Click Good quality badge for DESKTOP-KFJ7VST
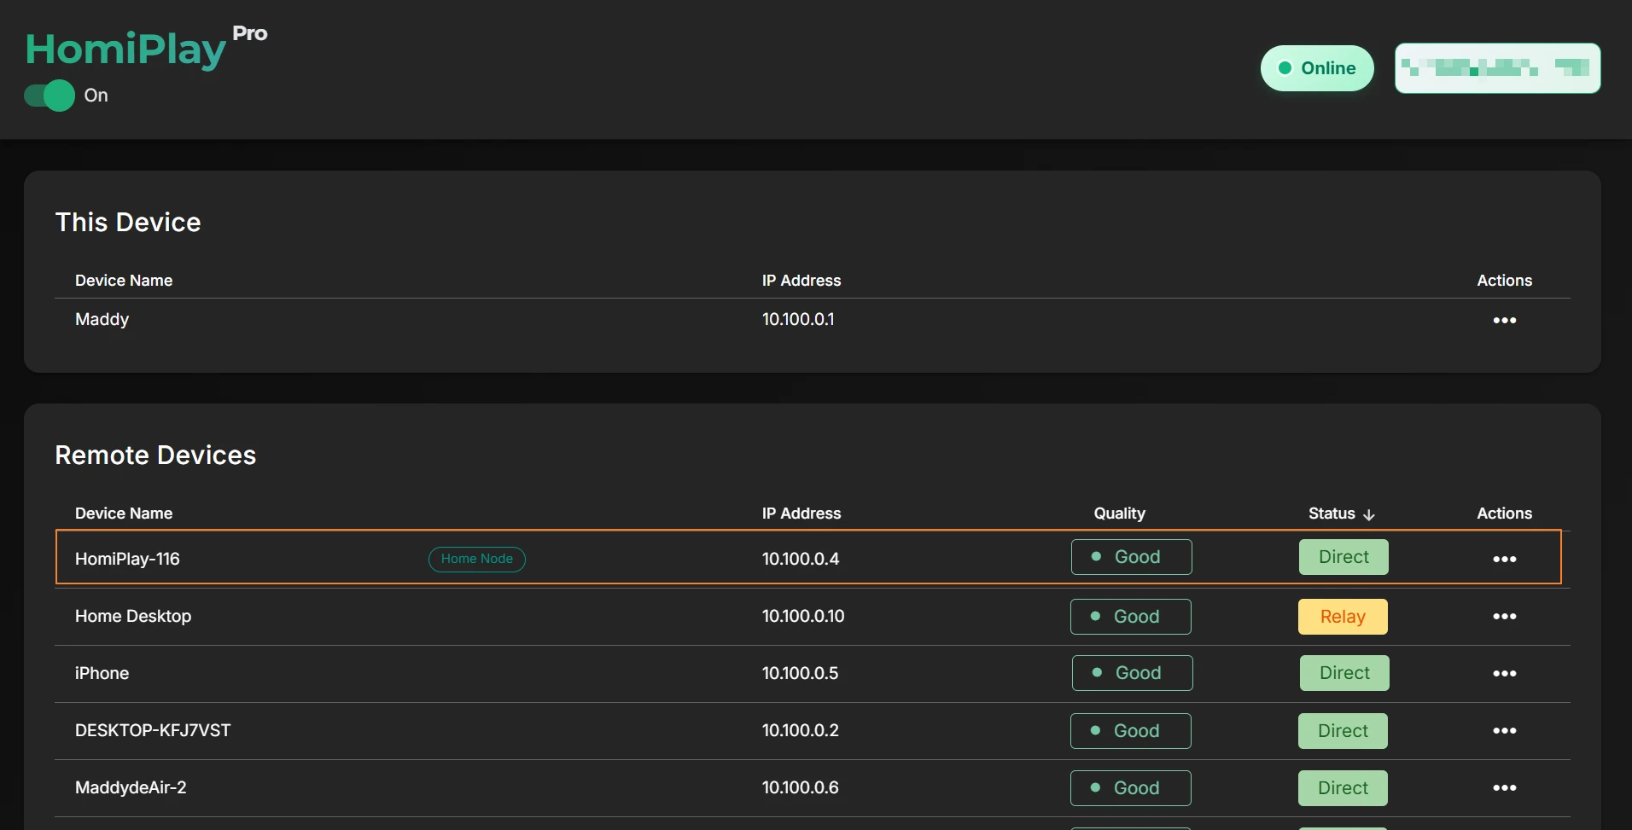Image resolution: width=1632 pixels, height=830 pixels. click(x=1131, y=731)
